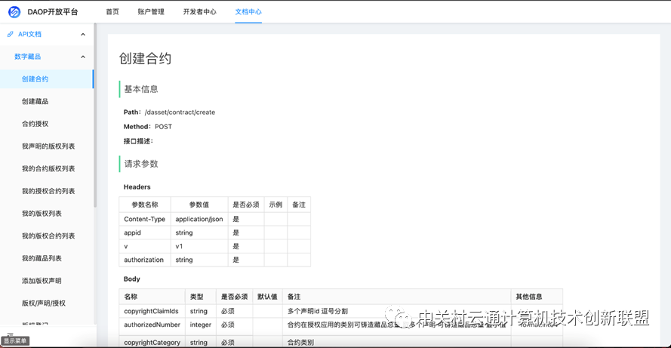Click the copyrightClaimIds body cell
Image resolution: width=671 pixels, height=348 pixels.
tap(152, 311)
